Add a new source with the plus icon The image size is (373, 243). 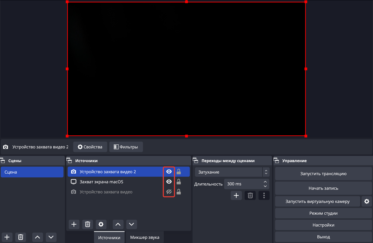74,224
